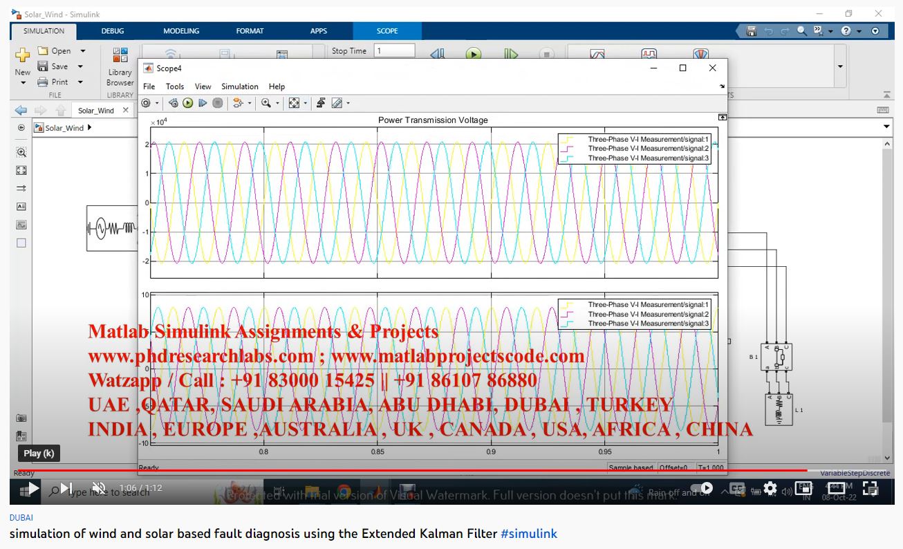The image size is (903, 549).
Task: Click the Save icon in the Simulink FILE group
Action: [44, 66]
